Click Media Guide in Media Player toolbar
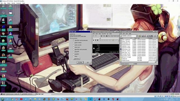The image size is (180, 101). [115, 36]
